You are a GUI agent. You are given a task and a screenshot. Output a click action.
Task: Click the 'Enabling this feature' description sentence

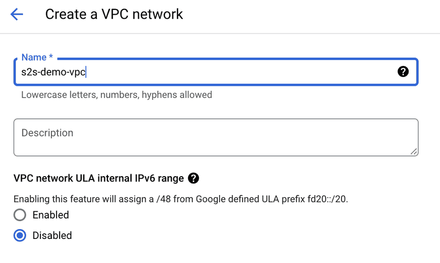[180, 199]
